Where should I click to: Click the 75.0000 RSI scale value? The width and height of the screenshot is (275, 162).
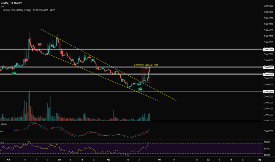point(267,142)
